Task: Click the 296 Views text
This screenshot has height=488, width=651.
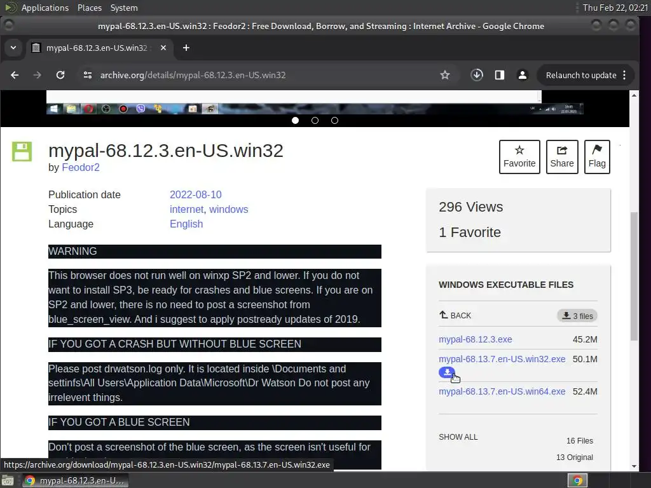Action: [471, 207]
